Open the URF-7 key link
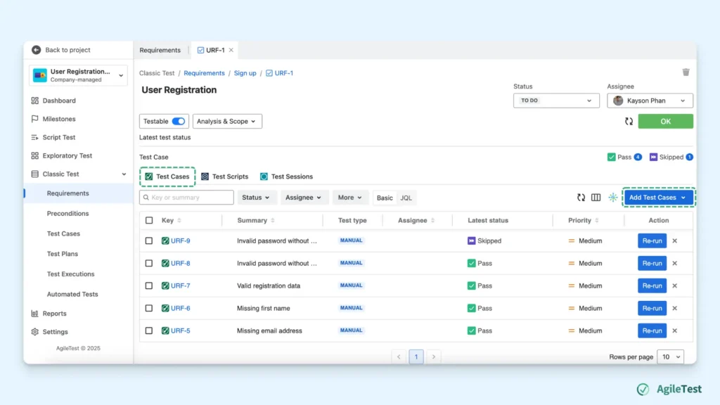 [181, 285]
